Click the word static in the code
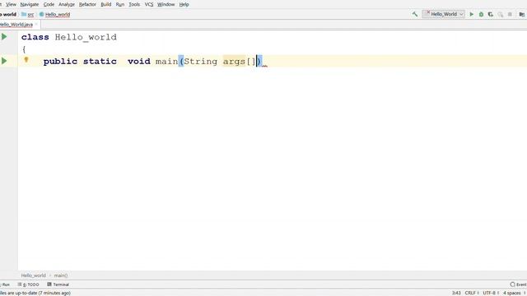 (x=100, y=62)
